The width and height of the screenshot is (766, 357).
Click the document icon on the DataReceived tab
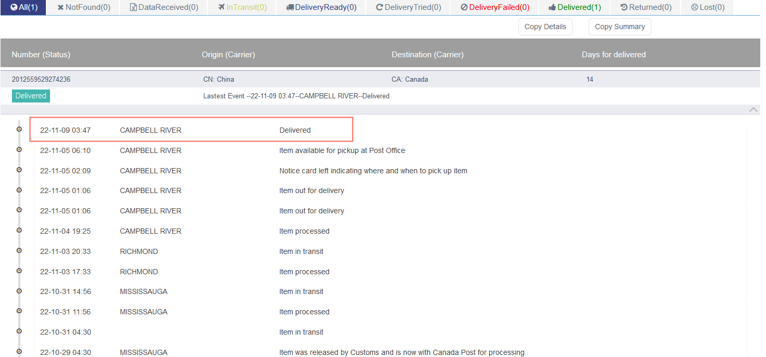tap(133, 7)
